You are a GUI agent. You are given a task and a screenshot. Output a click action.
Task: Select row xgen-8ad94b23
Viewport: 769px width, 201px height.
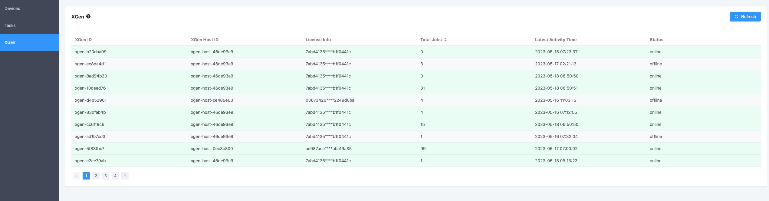click(x=416, y=76)
